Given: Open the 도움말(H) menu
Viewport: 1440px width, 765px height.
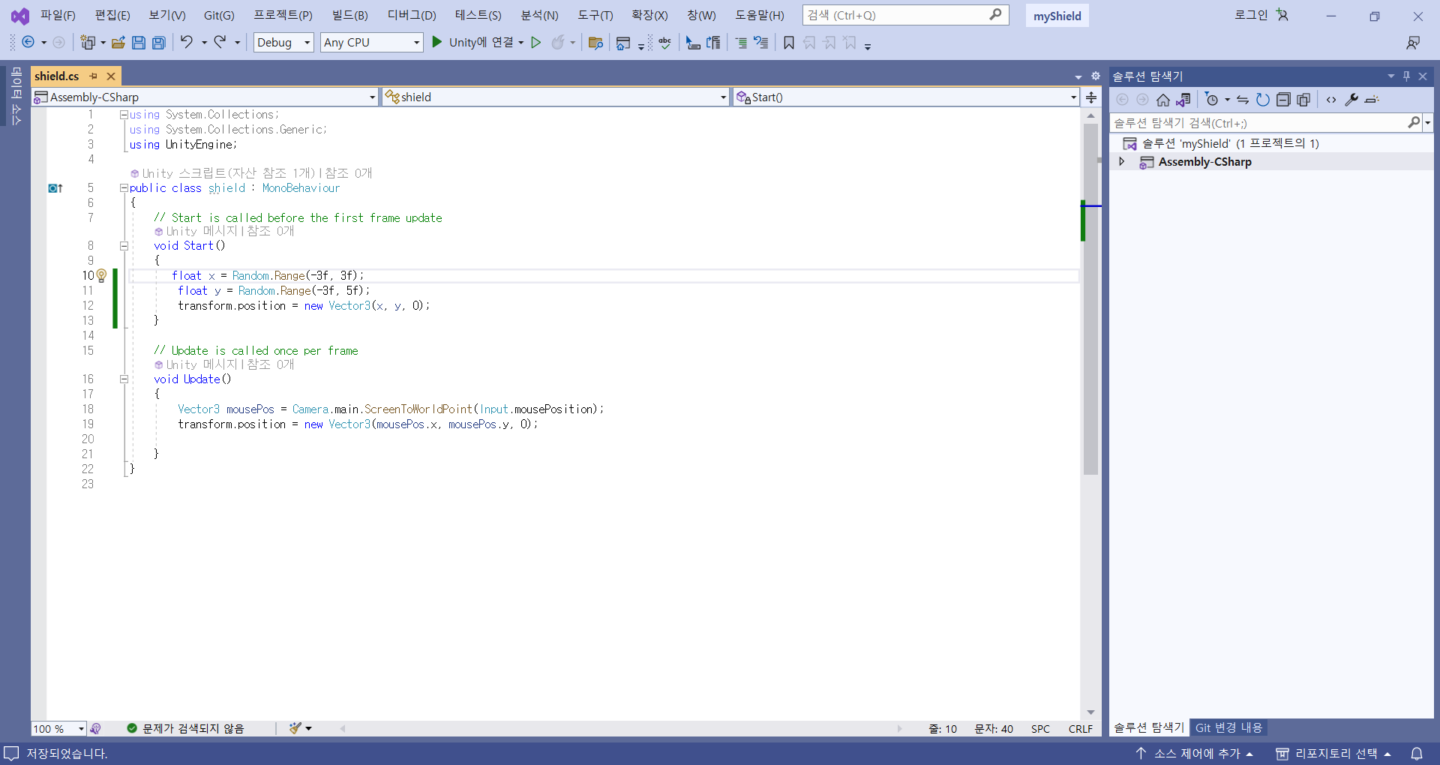Looking at the screenshot, I should (x=760, y=15).
